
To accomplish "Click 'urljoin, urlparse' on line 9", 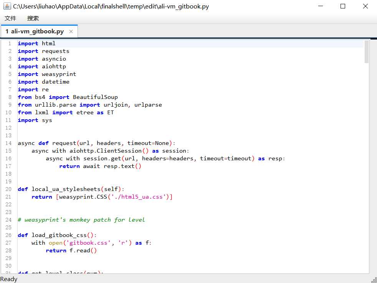I will 133,105.
